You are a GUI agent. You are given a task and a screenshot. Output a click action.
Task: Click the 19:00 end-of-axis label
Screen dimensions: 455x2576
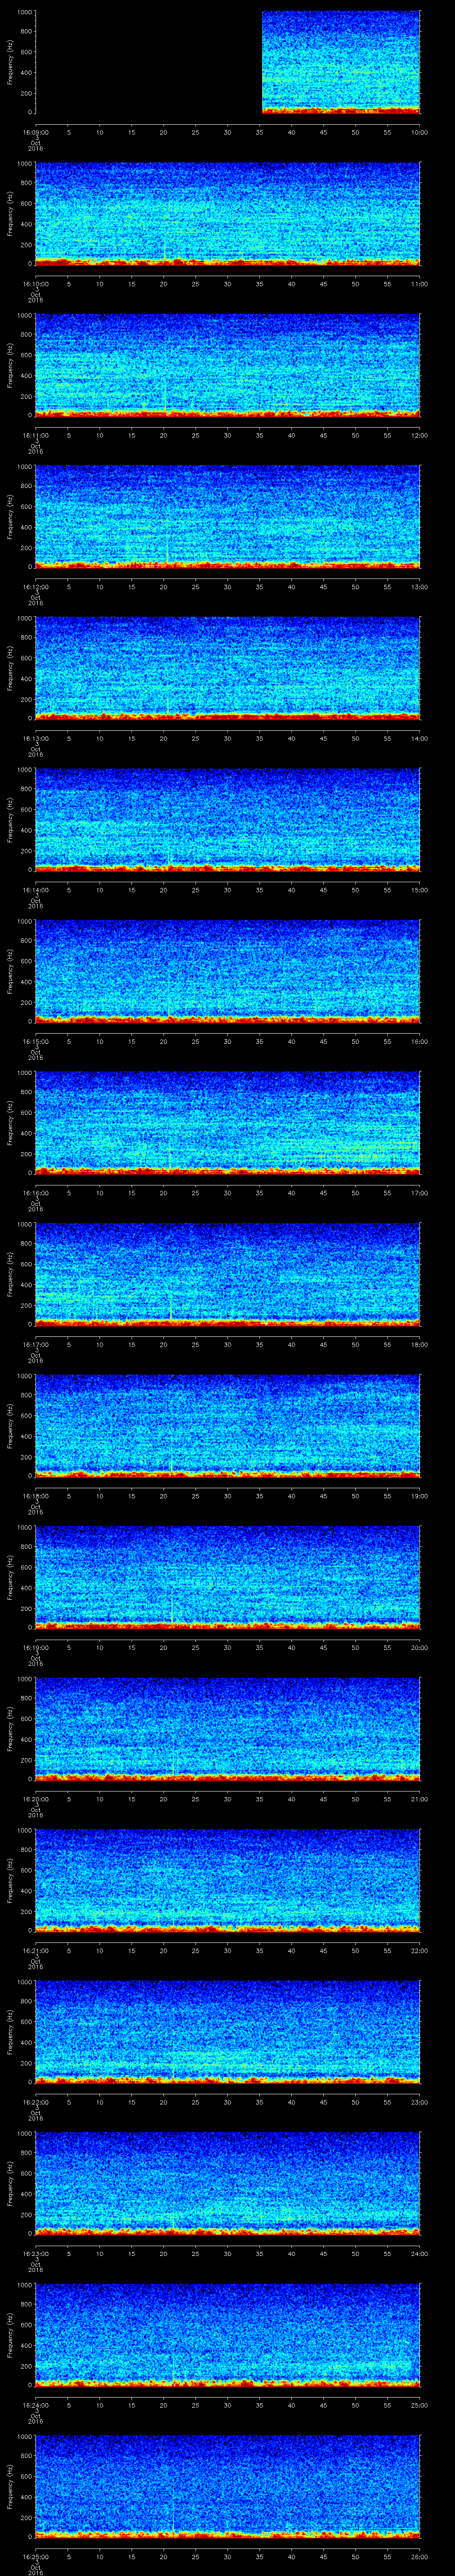tap(419, 1496)
